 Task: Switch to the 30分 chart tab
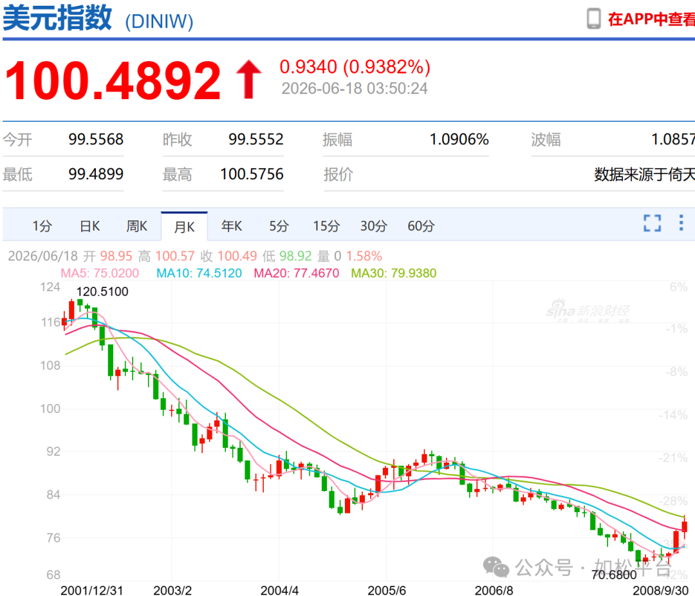point(374,226)
